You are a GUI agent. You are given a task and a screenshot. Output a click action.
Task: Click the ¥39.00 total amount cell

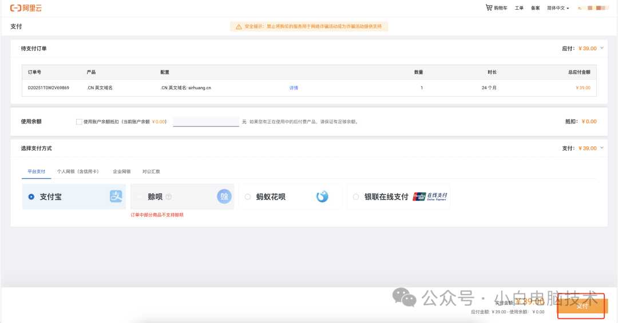click(583, 88)
